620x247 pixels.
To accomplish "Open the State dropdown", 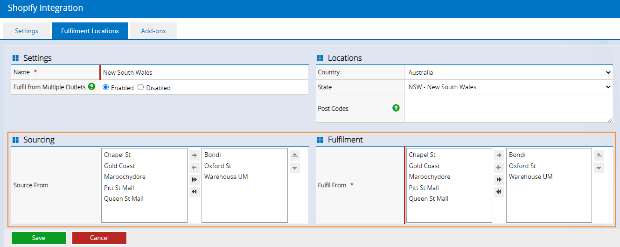I will coord(509,87).
